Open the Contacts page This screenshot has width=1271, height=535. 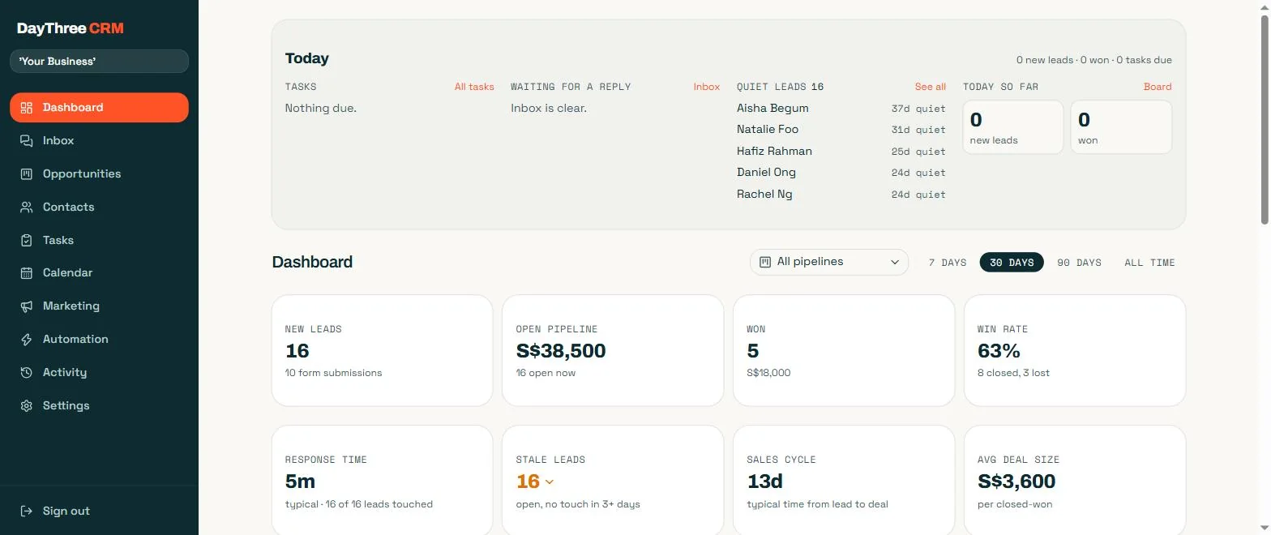pos(99,208)
